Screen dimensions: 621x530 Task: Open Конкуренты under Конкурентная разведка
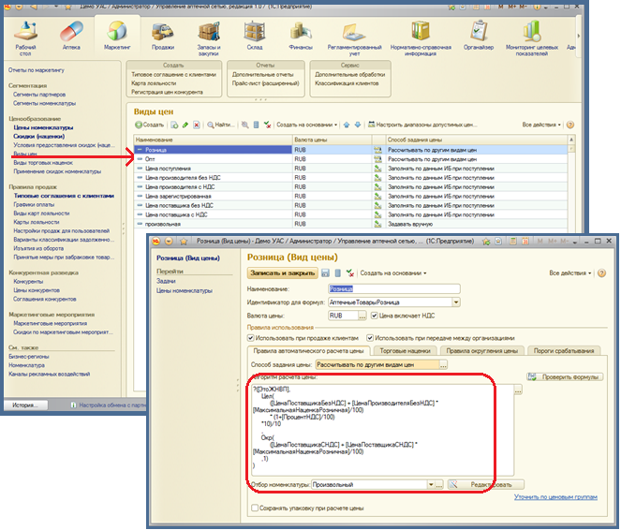click(28, 282)
